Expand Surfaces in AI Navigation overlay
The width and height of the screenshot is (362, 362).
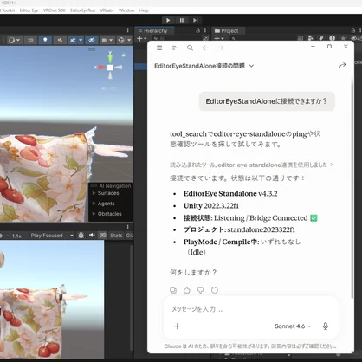(x=94, y=193)
